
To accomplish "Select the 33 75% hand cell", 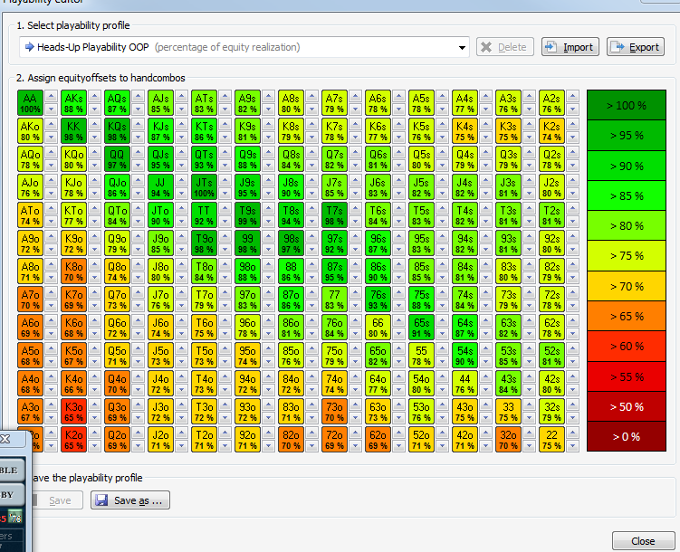I will coord(508,412).
